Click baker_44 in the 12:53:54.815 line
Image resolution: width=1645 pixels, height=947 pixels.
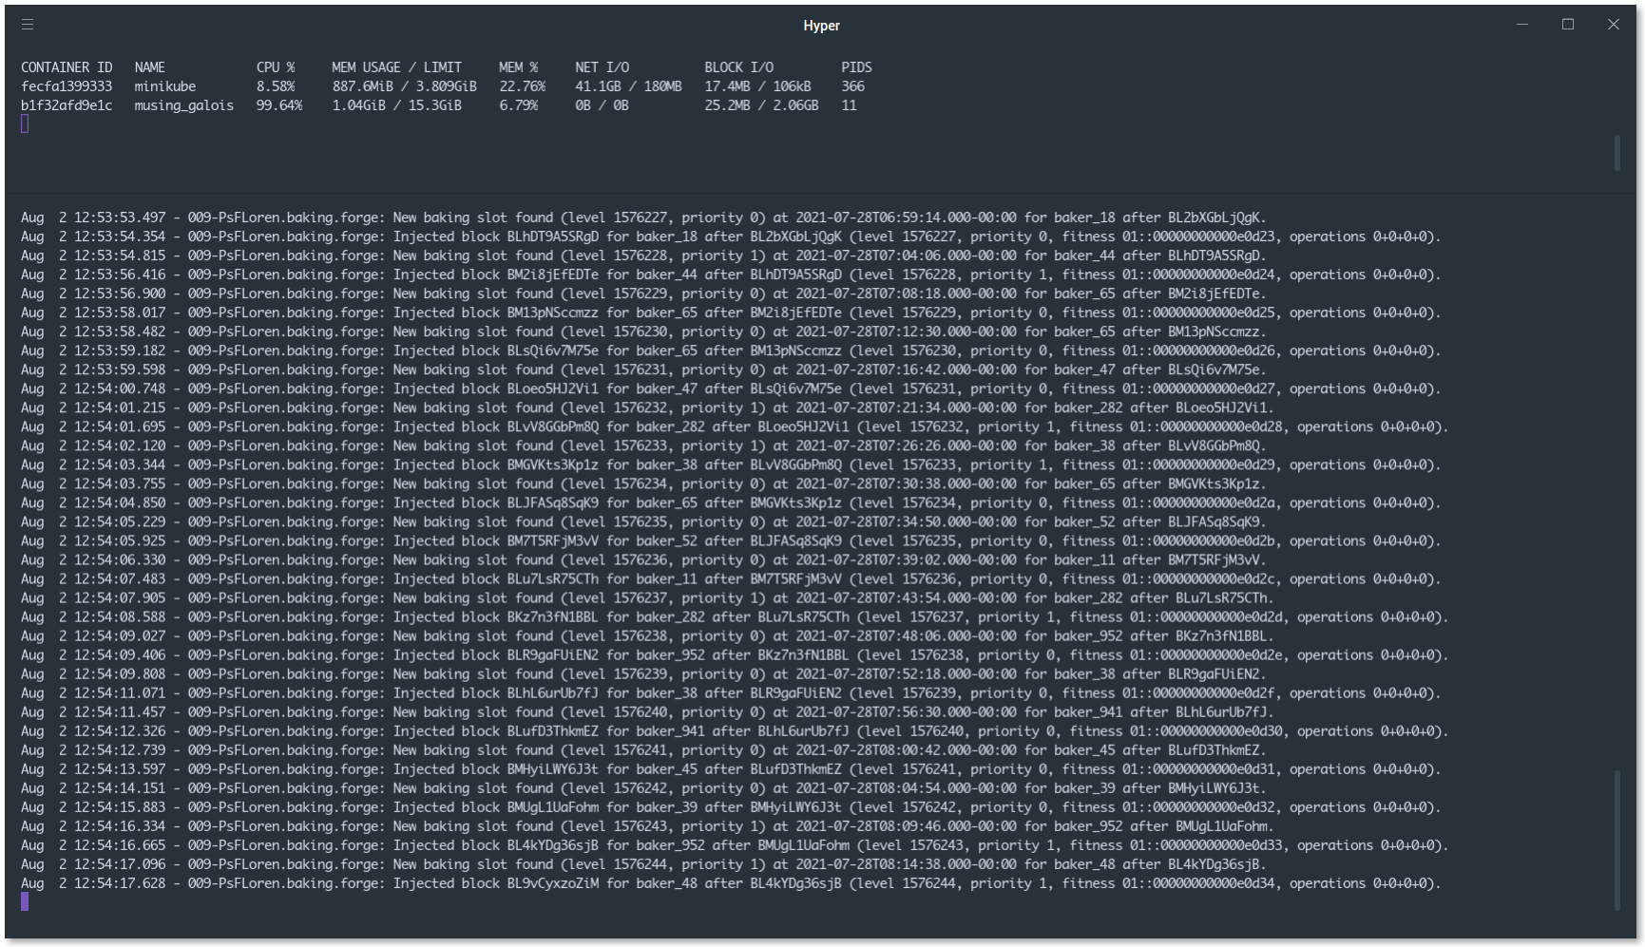click(1084, 256)
